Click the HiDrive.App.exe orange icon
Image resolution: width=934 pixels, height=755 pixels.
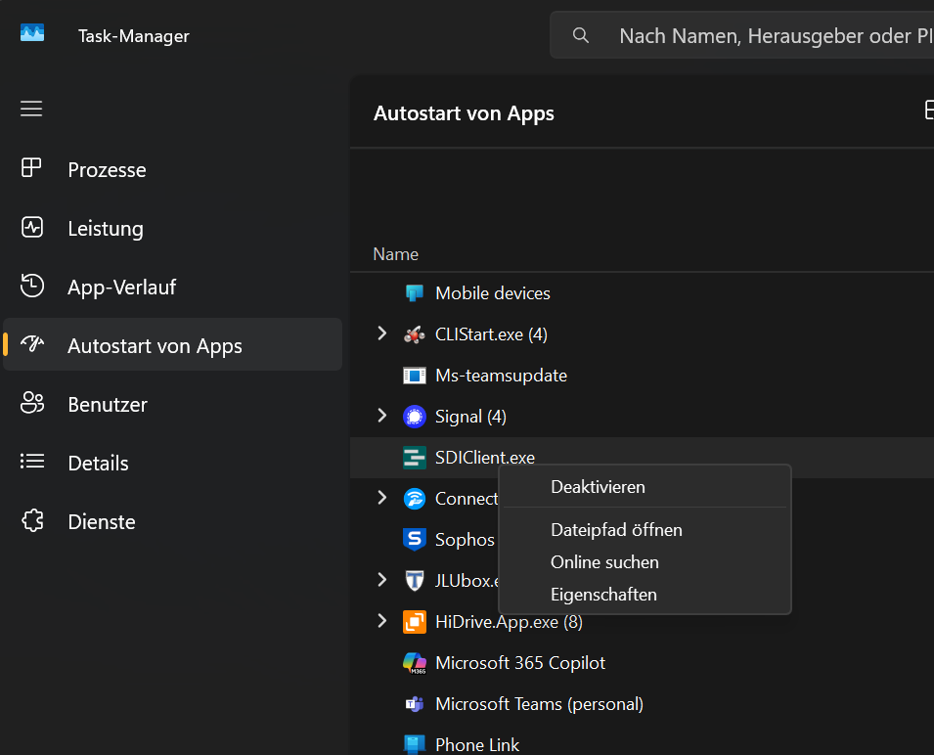pos(415,622)
